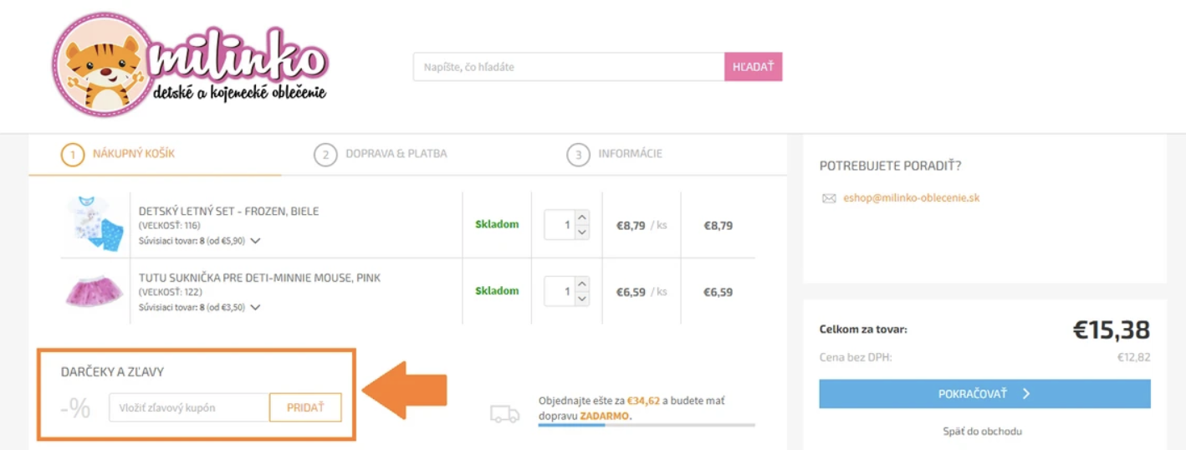The image size is (1186, 450).
Task: Click the delivery truck icon
Action: click(504, 413)
